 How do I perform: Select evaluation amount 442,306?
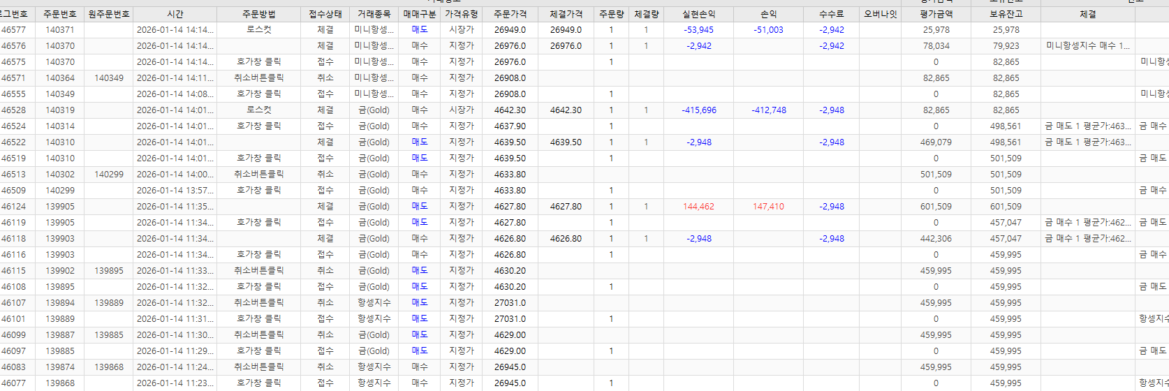coord(936,239)
